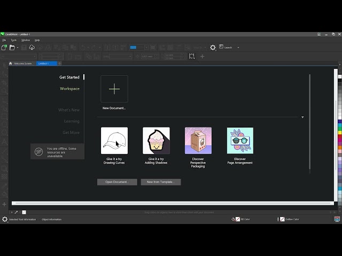Click the Launch application button
Viewport: 342px width, 256px height.
(226, 47)
